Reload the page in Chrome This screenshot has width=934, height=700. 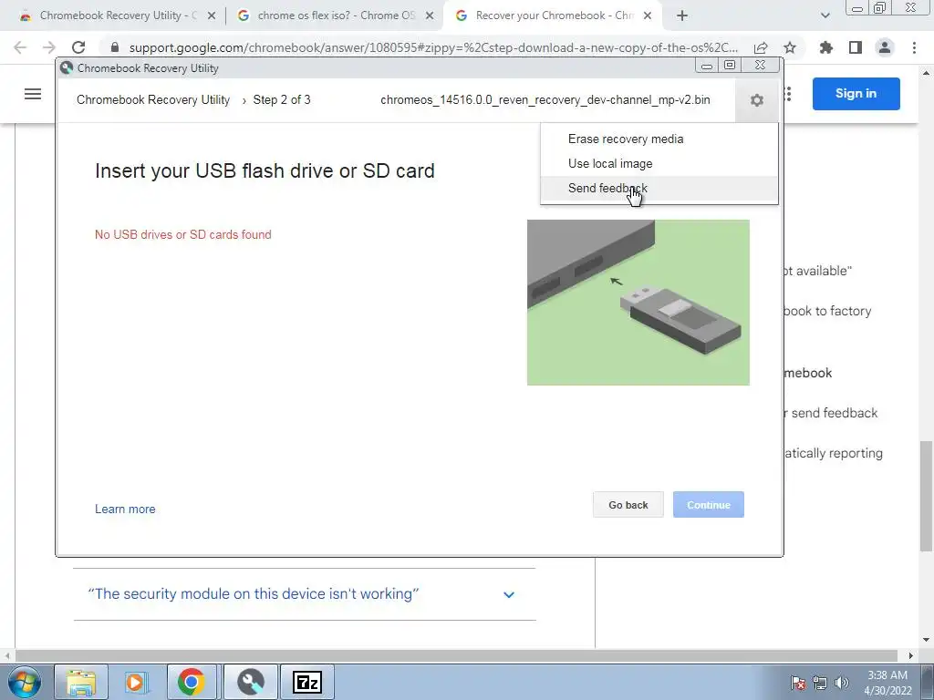pos(78,47)
